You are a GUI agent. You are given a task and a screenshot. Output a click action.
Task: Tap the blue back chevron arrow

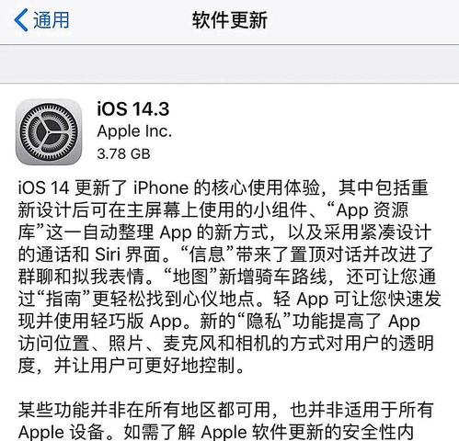21,20
